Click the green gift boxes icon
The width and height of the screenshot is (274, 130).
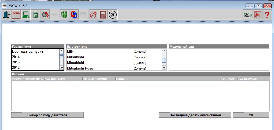tap(64, 15)
